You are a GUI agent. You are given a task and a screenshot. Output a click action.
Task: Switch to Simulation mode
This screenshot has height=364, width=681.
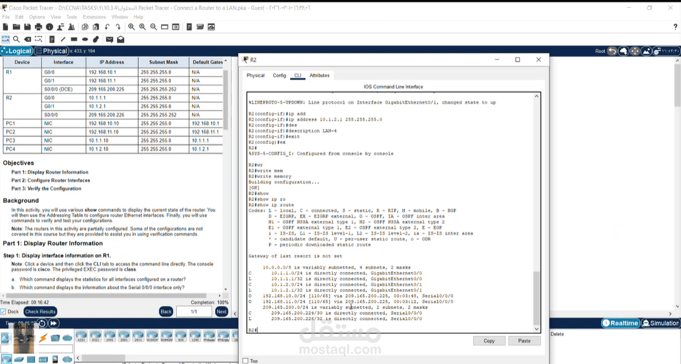click(661, 323)
